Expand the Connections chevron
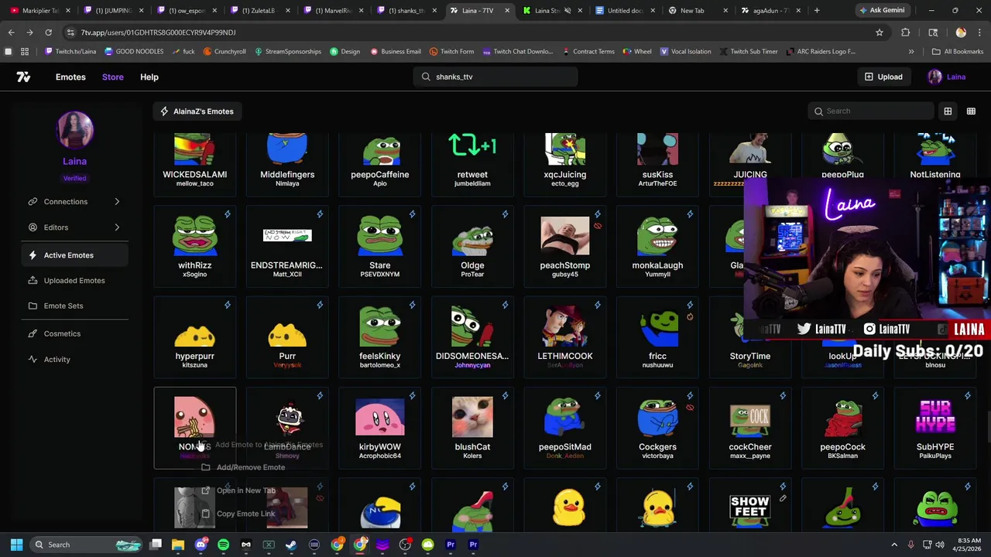This screenshot has width=991, height=557. pos(117,202)
